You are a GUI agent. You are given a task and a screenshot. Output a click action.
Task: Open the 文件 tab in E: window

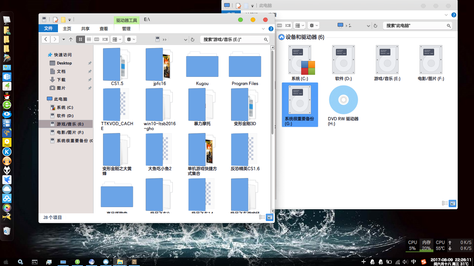point(48,28)
